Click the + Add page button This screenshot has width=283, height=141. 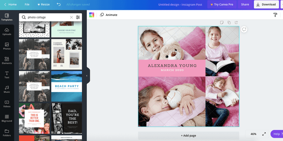tap(189, 136)
